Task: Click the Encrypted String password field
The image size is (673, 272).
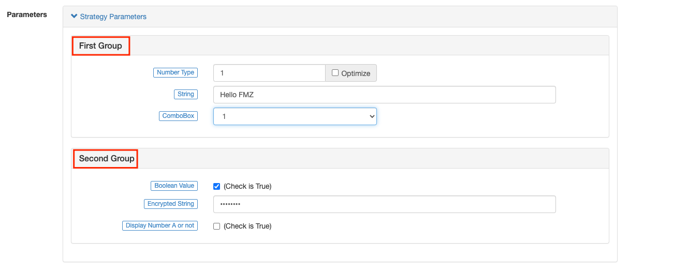Action: 384,204
